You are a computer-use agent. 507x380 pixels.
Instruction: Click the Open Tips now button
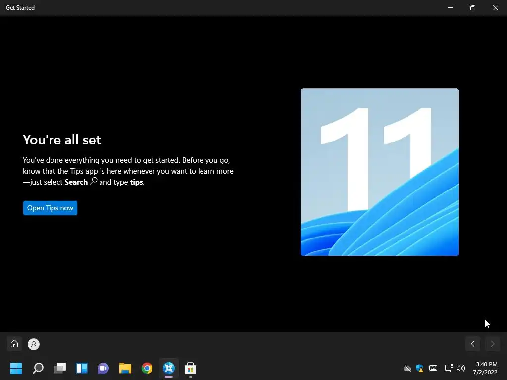pyautogui.click(x=50, y=208)
